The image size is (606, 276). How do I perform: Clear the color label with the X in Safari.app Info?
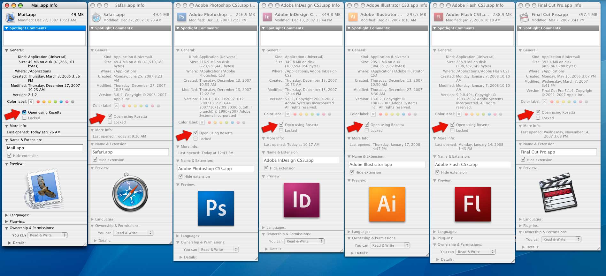[x=116, y=106]
